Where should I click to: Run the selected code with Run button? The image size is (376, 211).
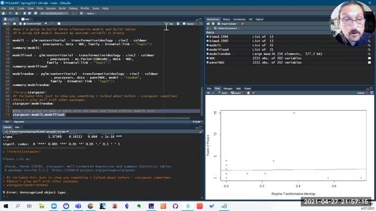[x=170, y=23]
